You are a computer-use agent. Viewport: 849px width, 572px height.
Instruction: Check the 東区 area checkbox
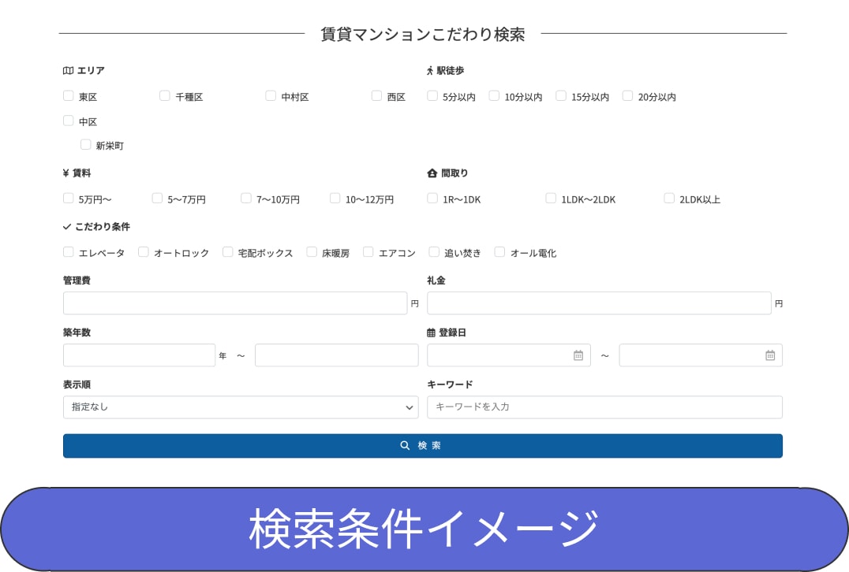point(68,95)
